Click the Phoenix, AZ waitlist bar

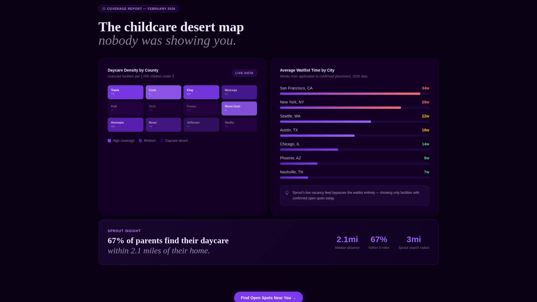355,164
